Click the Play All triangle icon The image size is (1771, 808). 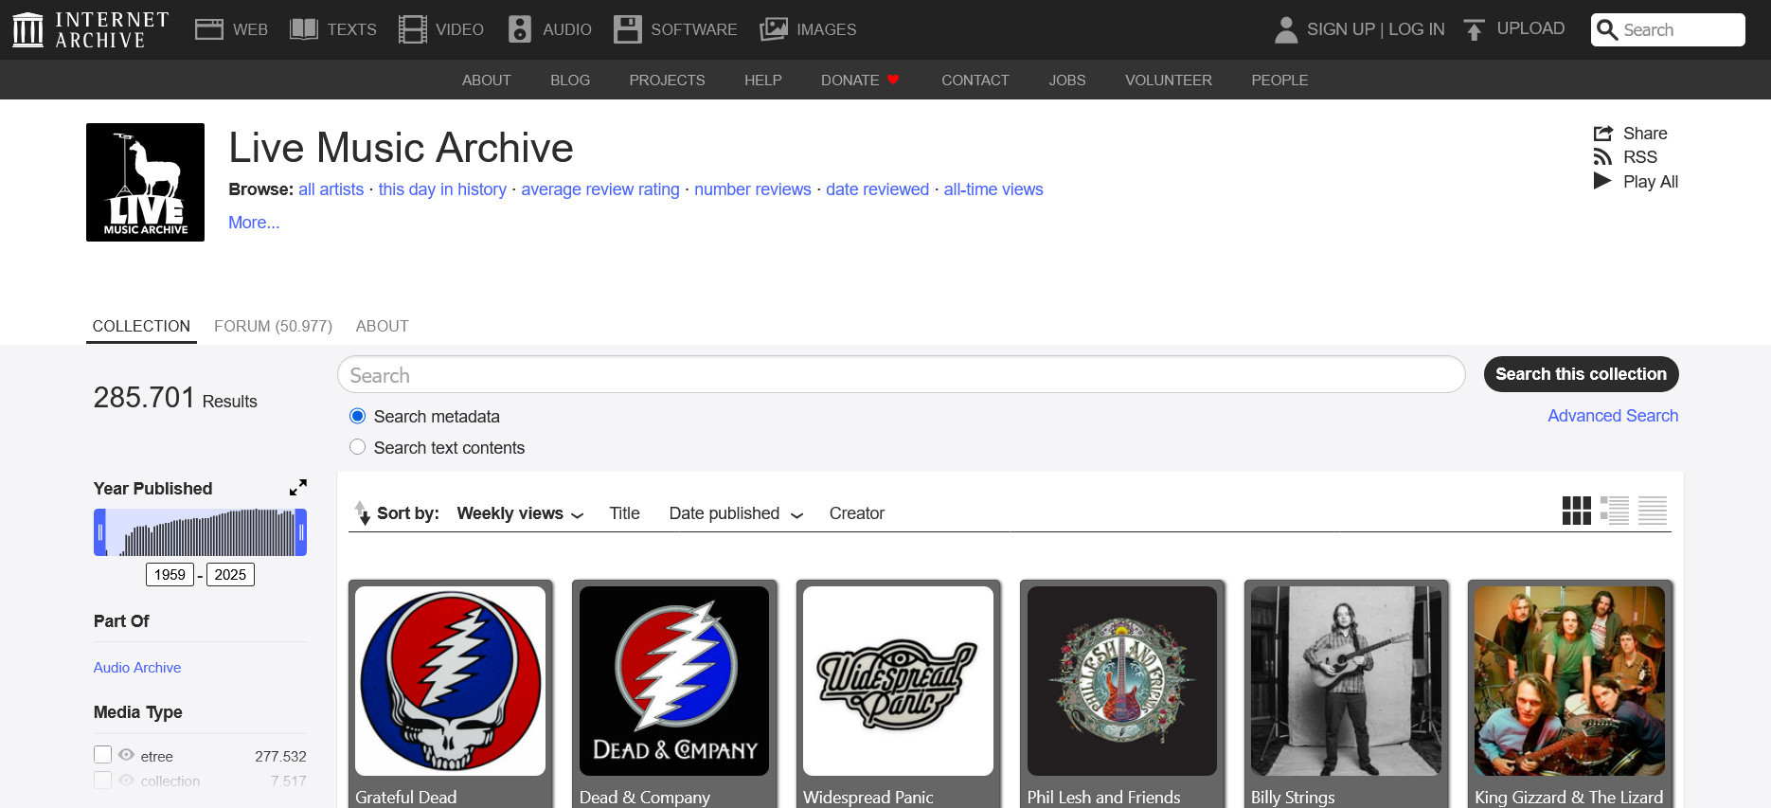pyautogui.click(x=1602, y=181)
